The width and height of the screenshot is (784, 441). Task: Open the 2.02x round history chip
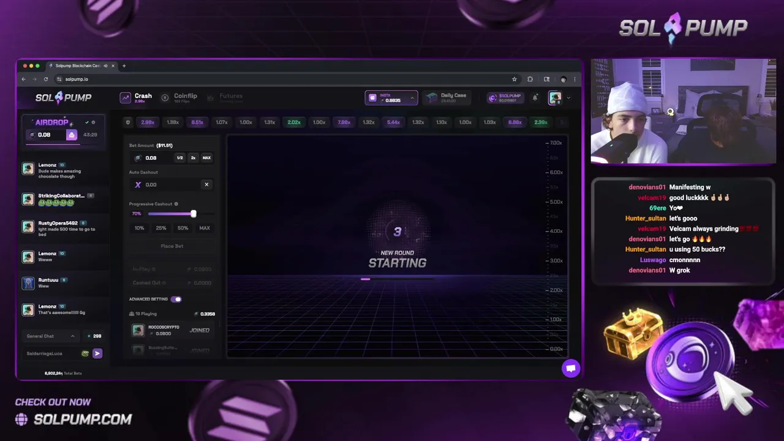tap(294, 123)
